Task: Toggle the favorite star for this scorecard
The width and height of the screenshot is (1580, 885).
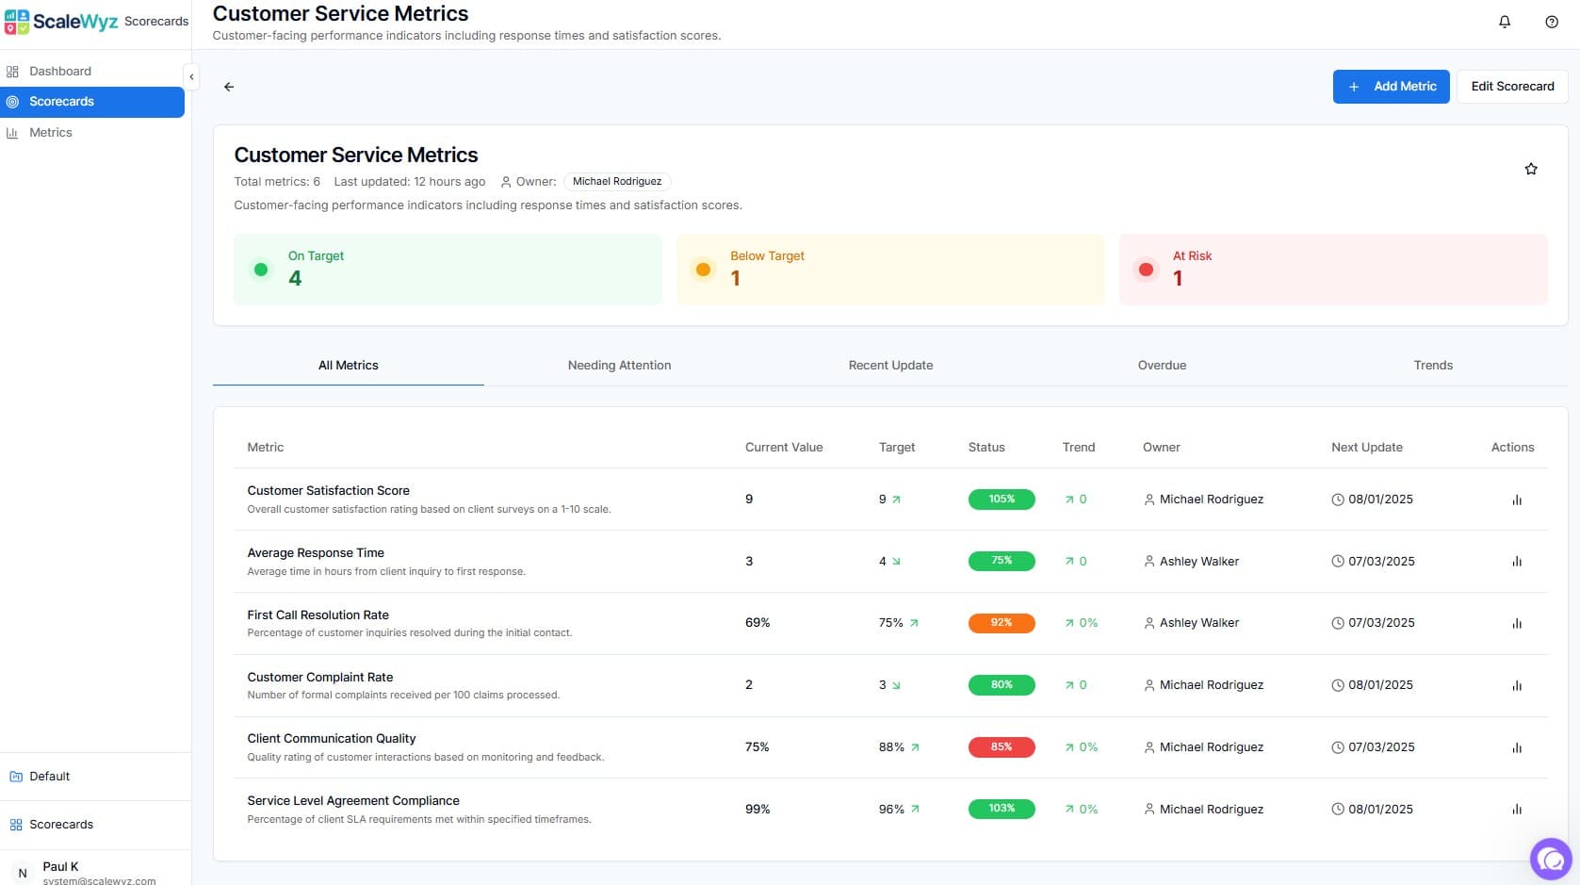Action: pyautogui.click(x=1530, y=169)
